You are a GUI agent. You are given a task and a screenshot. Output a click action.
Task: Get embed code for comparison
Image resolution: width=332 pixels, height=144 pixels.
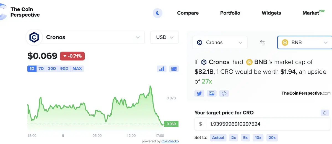224,93
